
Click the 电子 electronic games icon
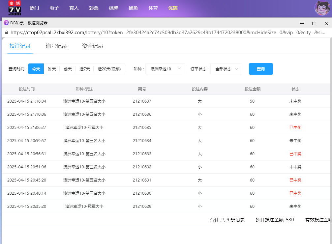coord(54,8)
